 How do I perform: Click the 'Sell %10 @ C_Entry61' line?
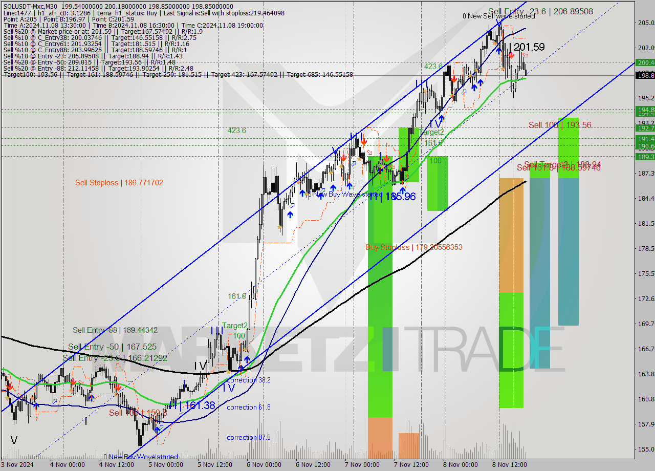[x=96, y=44]
